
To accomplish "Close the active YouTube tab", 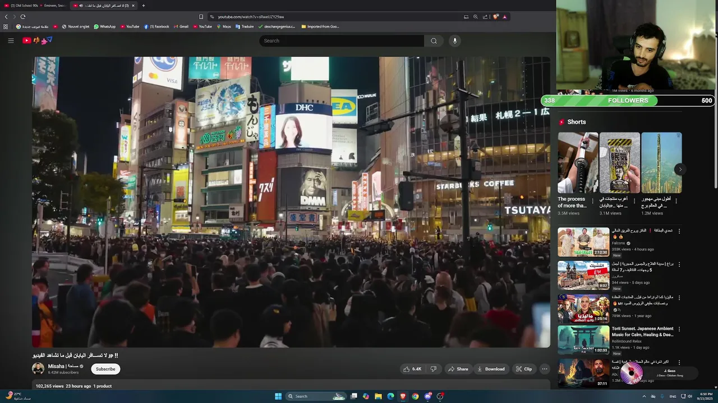I will (133, 6).
